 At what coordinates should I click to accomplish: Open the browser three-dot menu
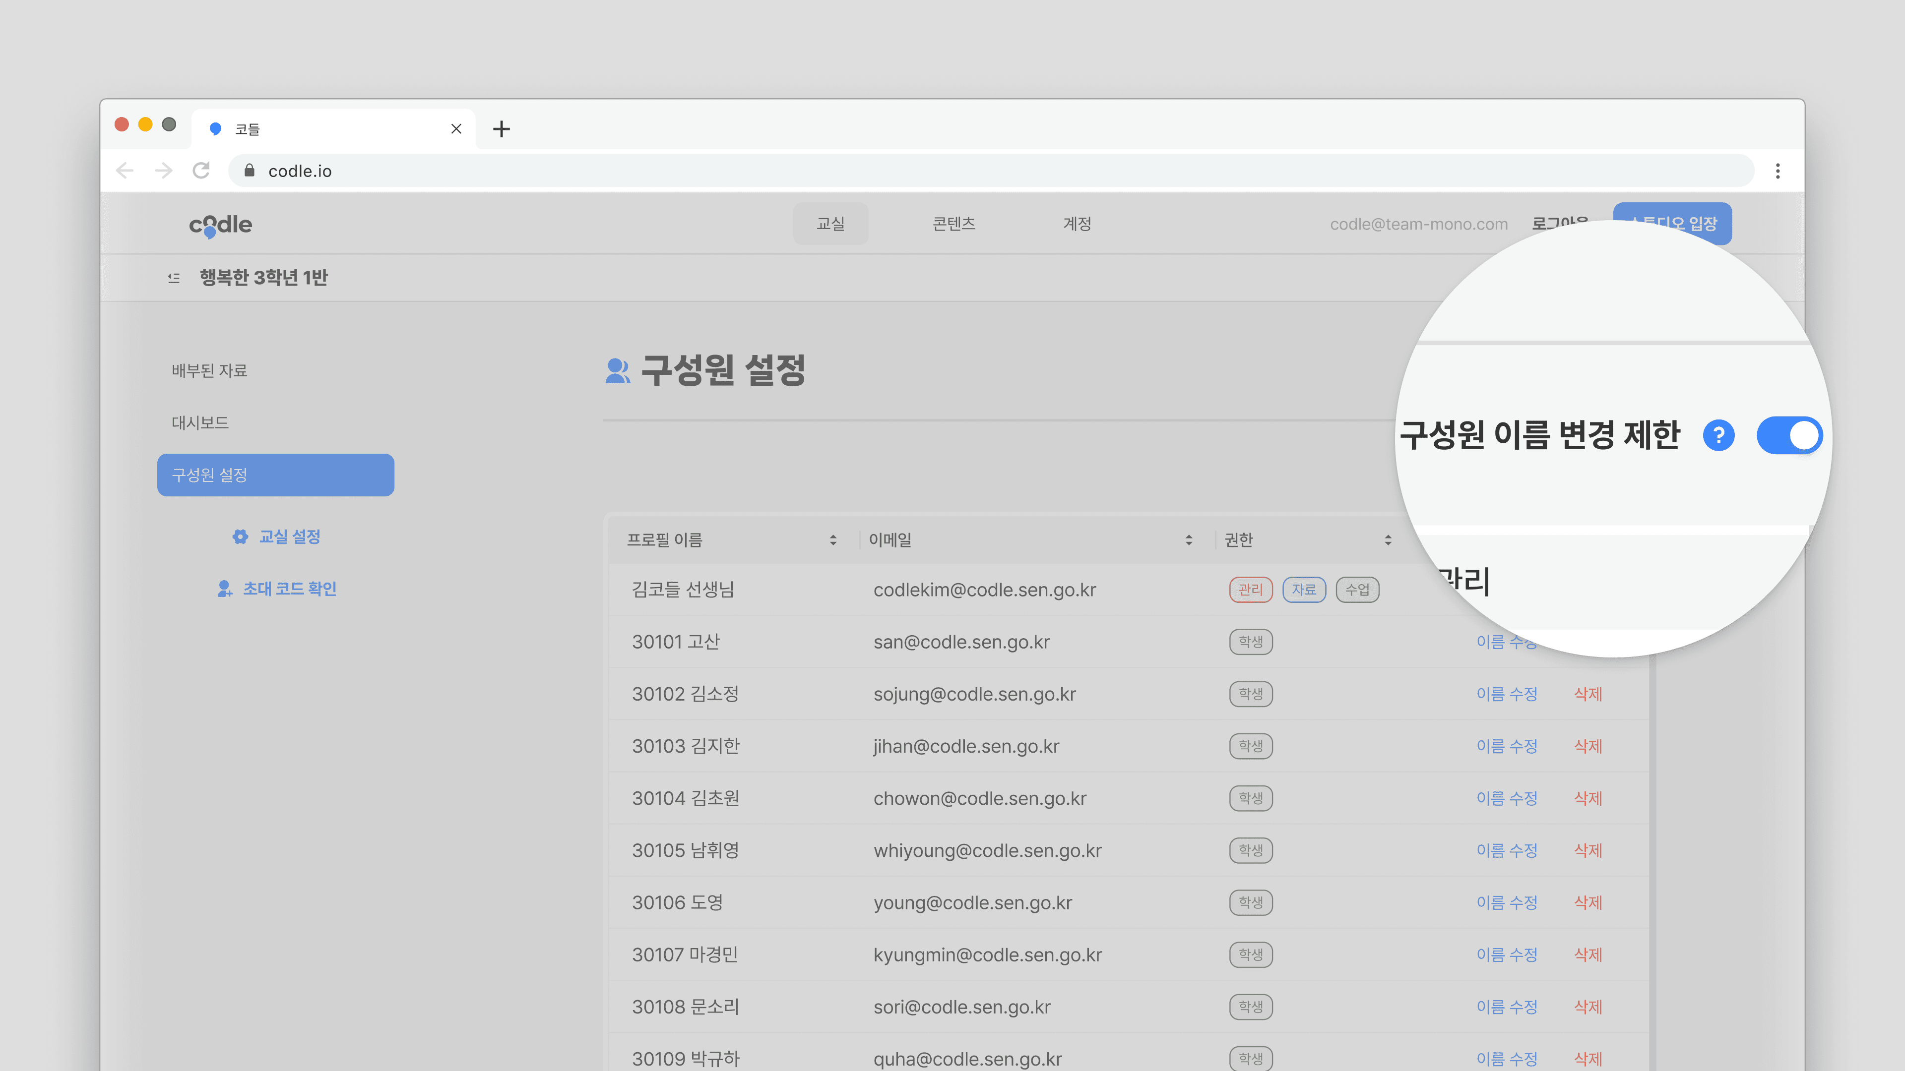point(1778,171)
